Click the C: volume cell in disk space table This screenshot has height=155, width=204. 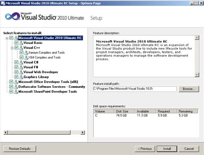[96, 115]
